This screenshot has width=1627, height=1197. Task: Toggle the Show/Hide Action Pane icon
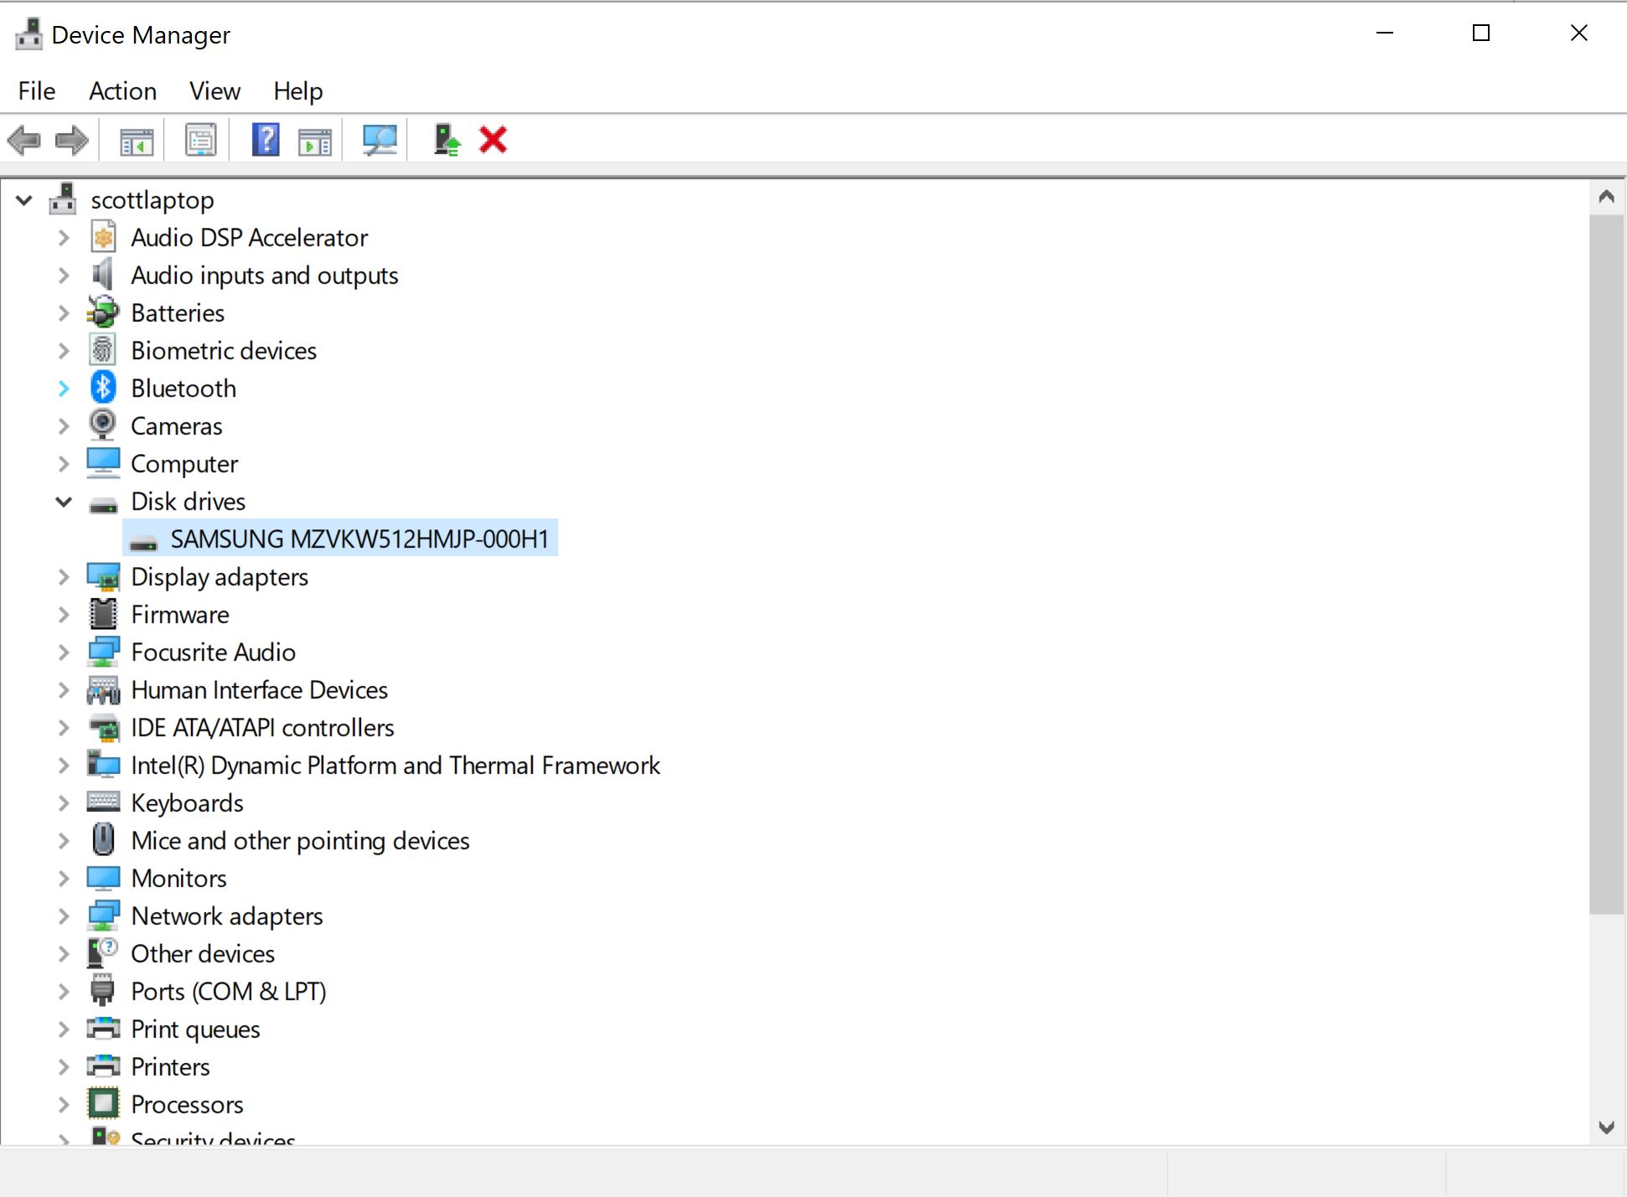coord(315,139)
